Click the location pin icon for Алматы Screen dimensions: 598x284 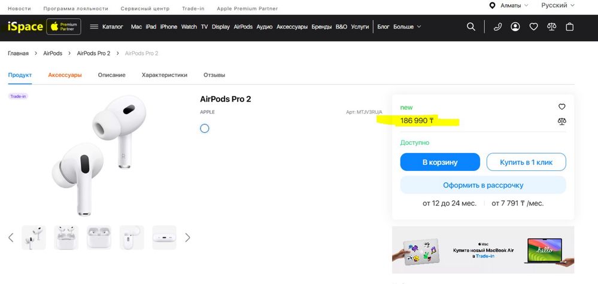coord(492,5)
